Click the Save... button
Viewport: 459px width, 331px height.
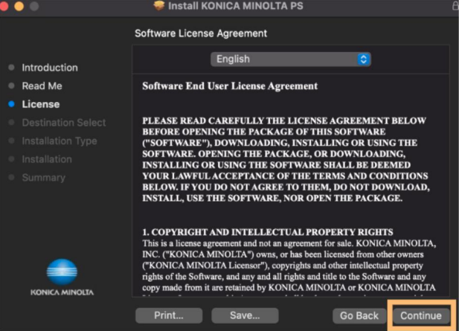245,315
